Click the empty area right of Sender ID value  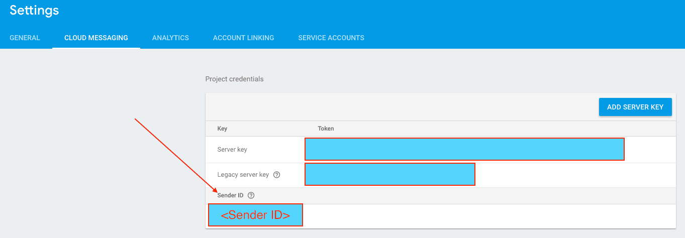tap(487, 216)
